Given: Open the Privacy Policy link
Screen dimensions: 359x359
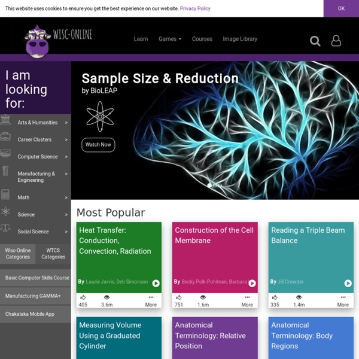Looking at the screenshot, I should click(195, 8).
